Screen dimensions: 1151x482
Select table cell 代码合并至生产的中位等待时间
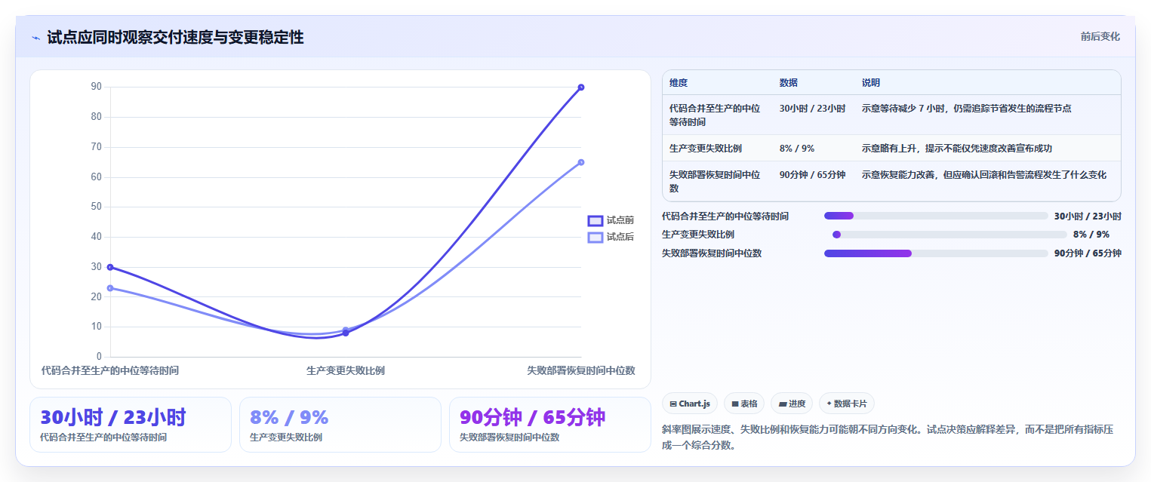coord(715,115)
